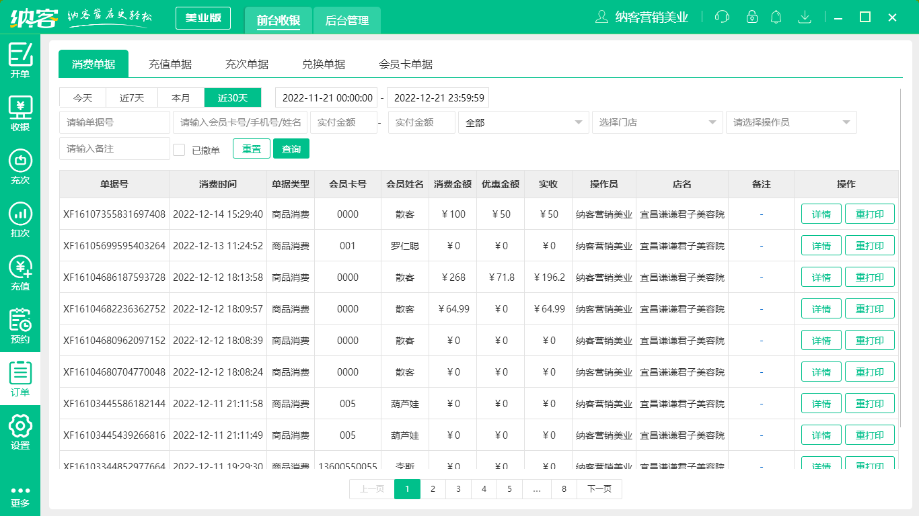Go to page 3 in pagination
The height and width of the screenshot is (516, 919).
(458, 489)
